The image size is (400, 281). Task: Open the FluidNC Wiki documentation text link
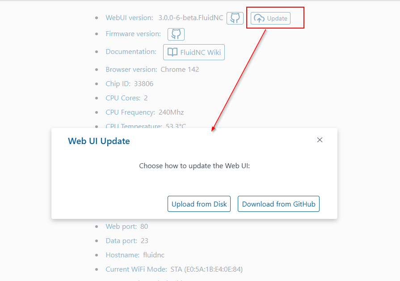coord(201,53)
